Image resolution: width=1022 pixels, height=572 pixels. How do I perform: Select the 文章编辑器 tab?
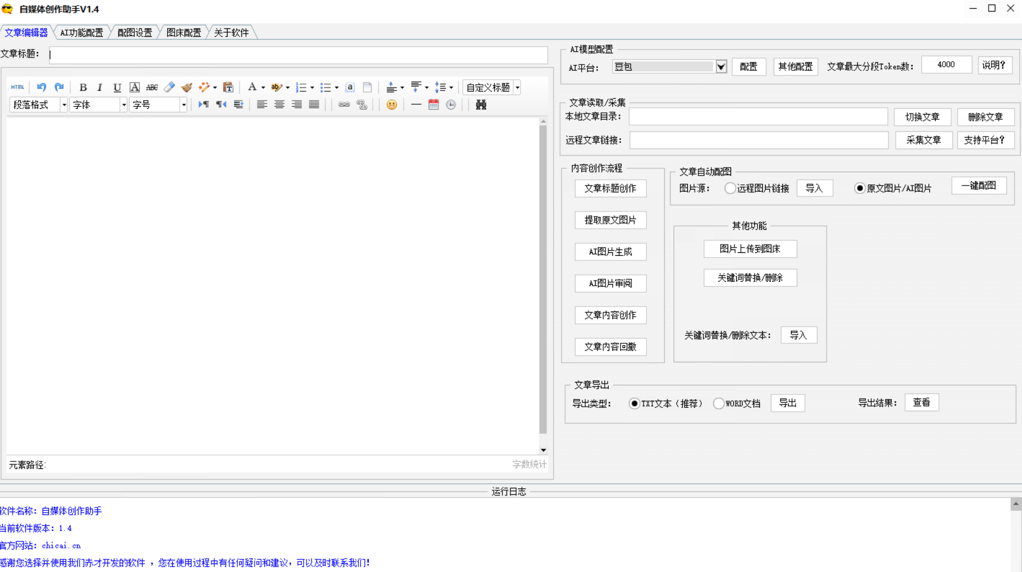pos(27,33)
